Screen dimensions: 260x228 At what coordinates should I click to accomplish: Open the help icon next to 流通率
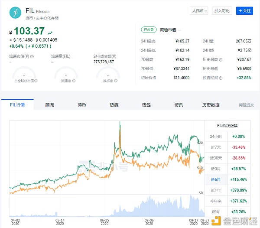click(x=74, y=81)
